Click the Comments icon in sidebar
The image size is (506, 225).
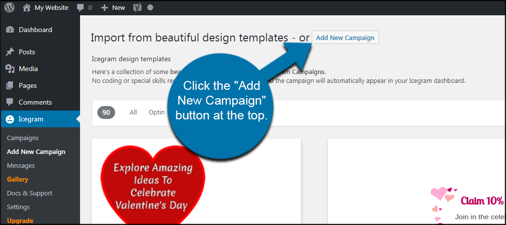10,102
